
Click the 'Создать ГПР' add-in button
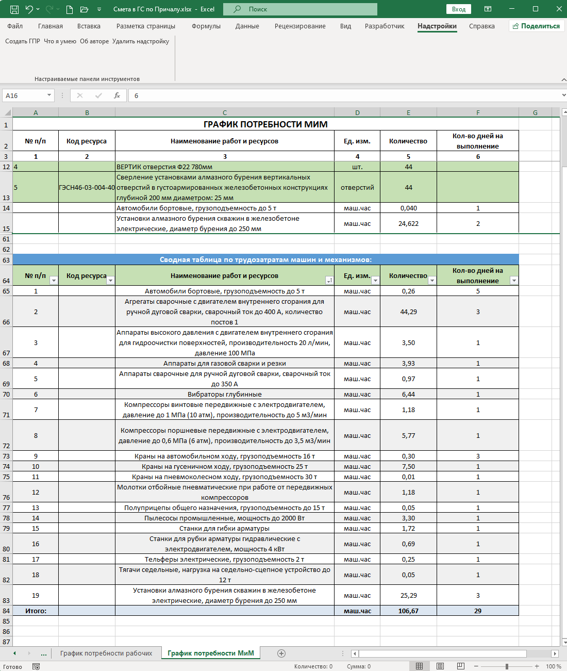(23, 41)
